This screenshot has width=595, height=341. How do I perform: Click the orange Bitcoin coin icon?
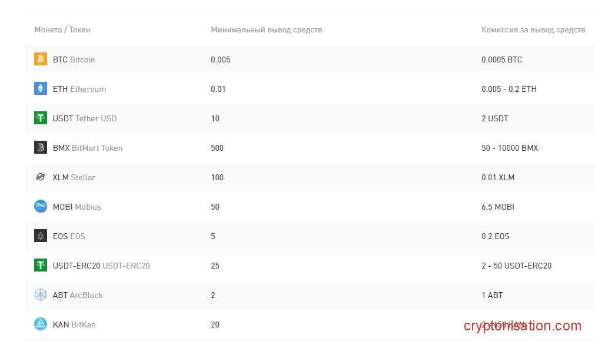coord(40,59)
